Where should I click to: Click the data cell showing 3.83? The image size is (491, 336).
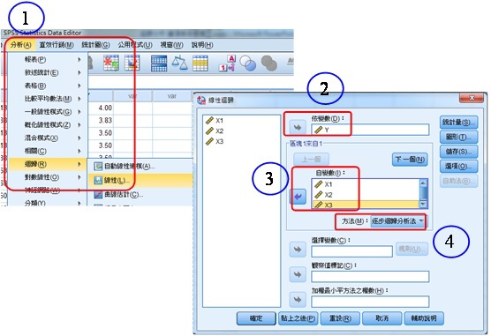click(101, 121)
